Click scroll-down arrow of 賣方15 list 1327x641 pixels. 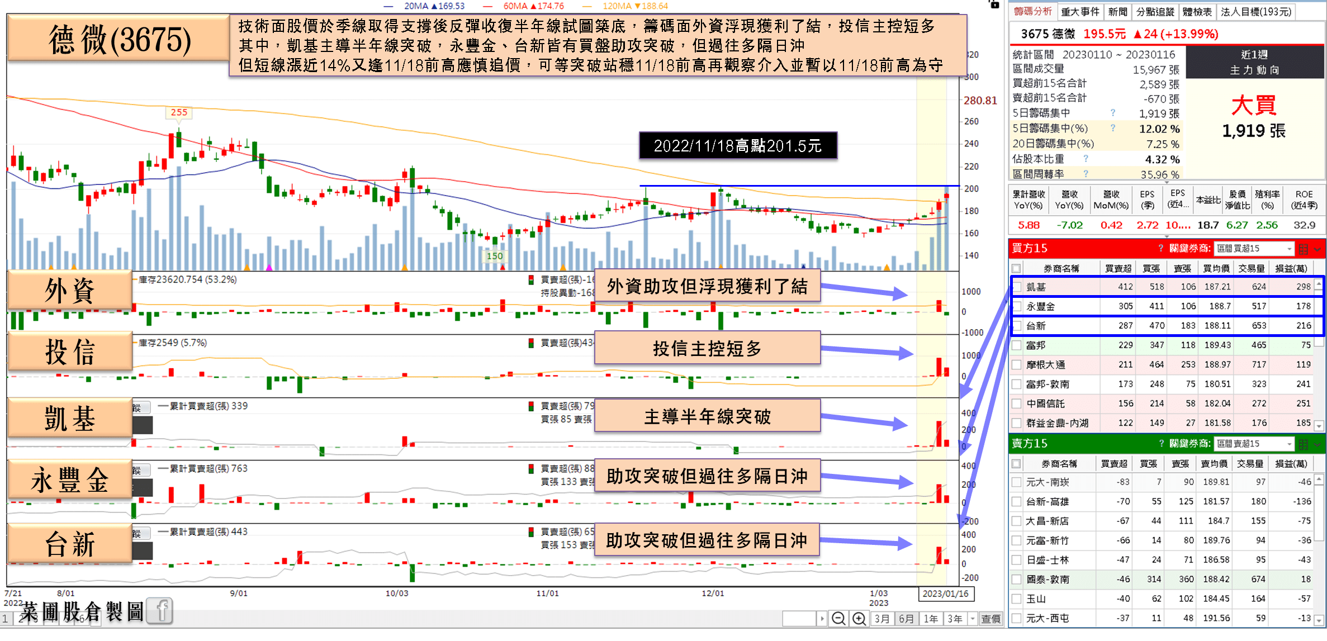pyautogui.click(x=1319, y=620)
